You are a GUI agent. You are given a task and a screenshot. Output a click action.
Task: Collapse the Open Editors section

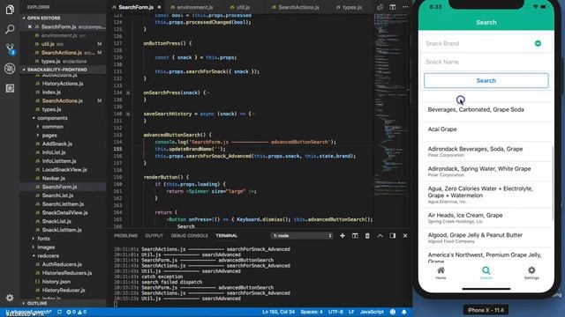24,18
